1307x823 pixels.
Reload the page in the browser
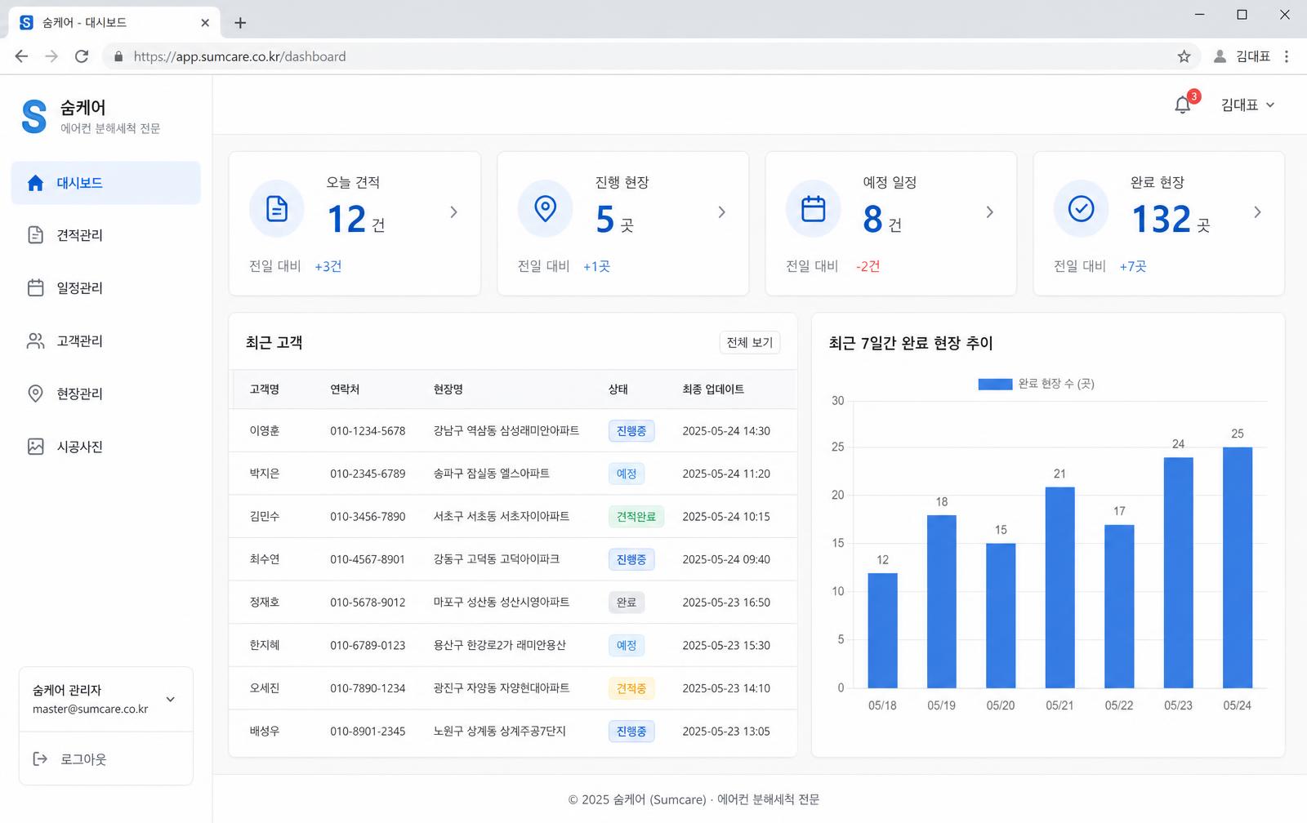coord(82,56)
